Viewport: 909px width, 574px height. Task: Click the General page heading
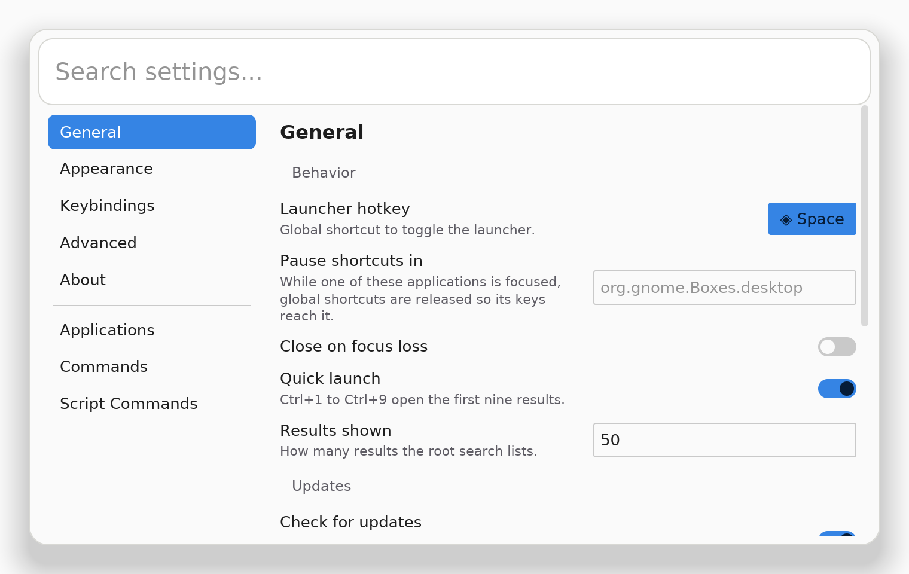click(x=322, y=132)
